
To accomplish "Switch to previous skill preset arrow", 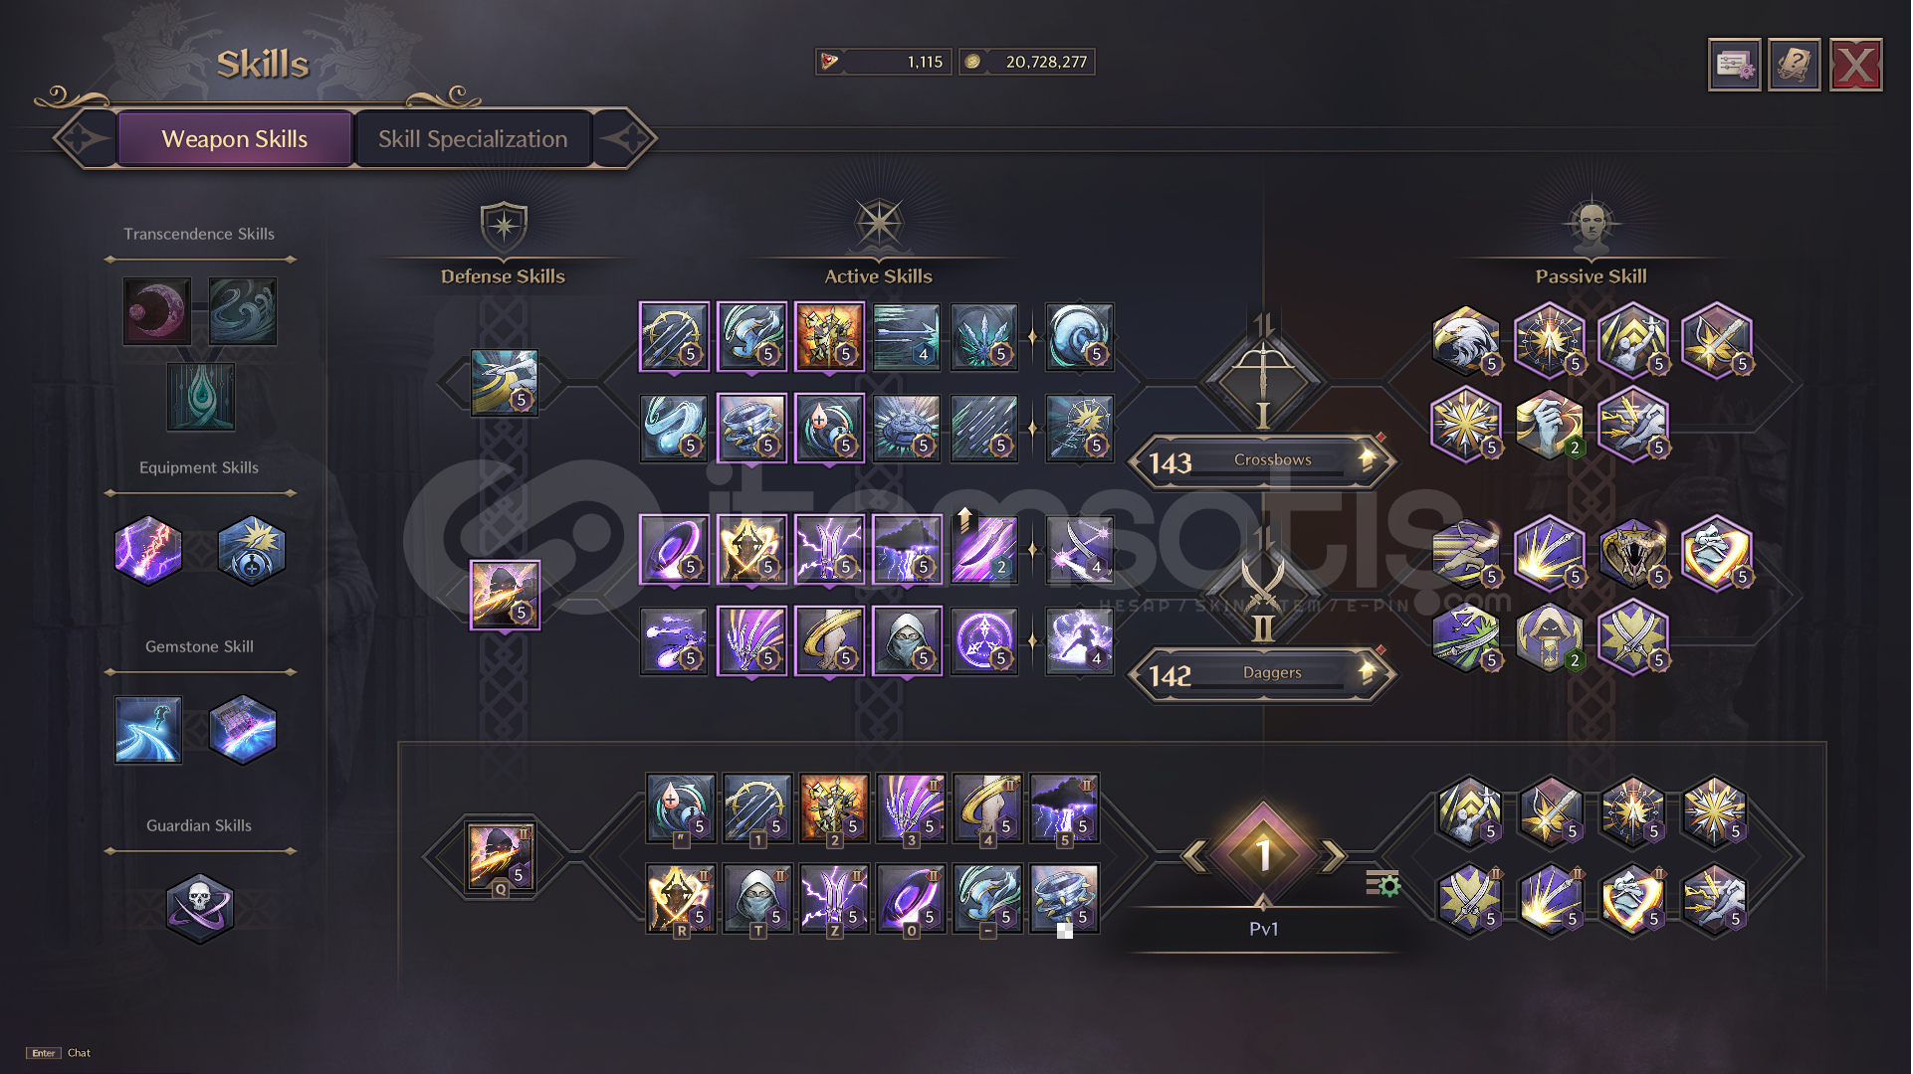I will 1195,855.
